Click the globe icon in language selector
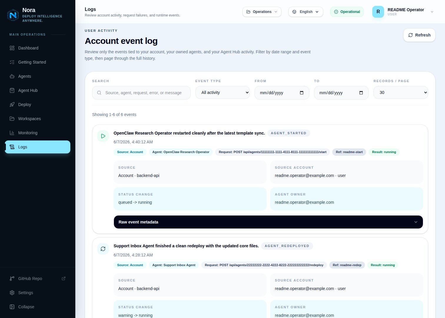445x318 pixels. 294,12
